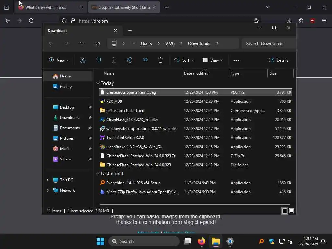Screen dimensions: 332x249
Task: Switch to What's new with Firefox tab
Action: [x=51, y=7]
